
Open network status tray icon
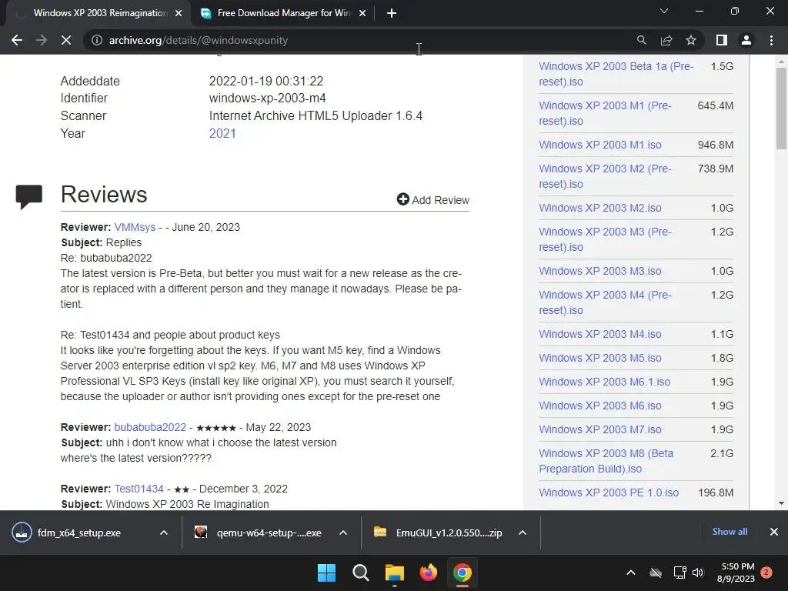click(679, 573)
